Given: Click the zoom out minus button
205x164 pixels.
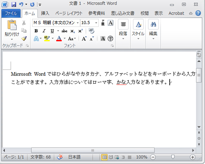Looking at the screenshot, I should tap(153, 157).
